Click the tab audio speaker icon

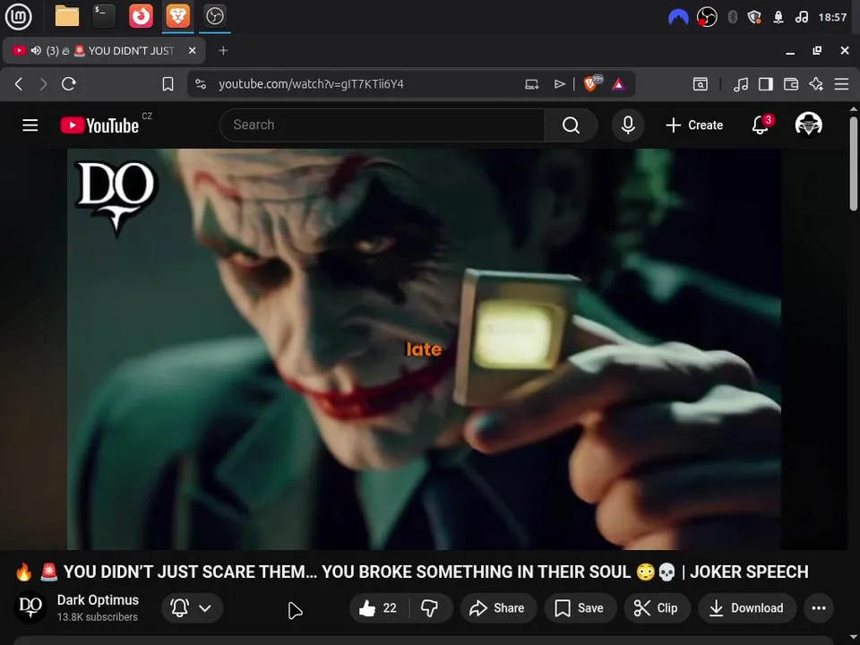coord(36,50)
